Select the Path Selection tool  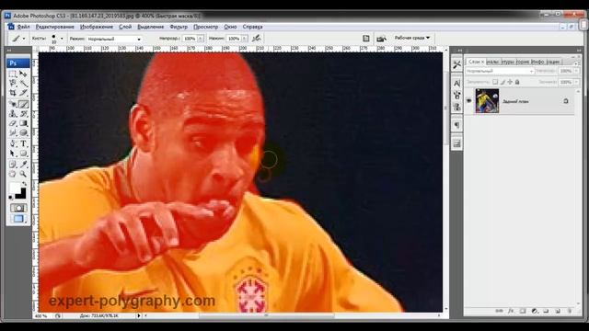(x=13, y=154)
